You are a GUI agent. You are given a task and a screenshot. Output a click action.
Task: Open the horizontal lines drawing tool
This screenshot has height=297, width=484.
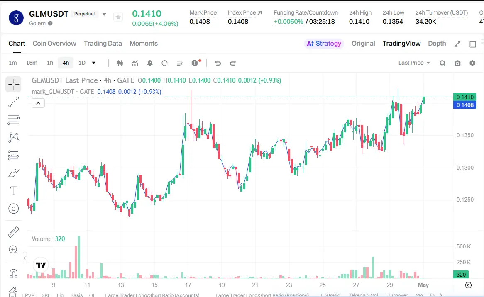13,119
